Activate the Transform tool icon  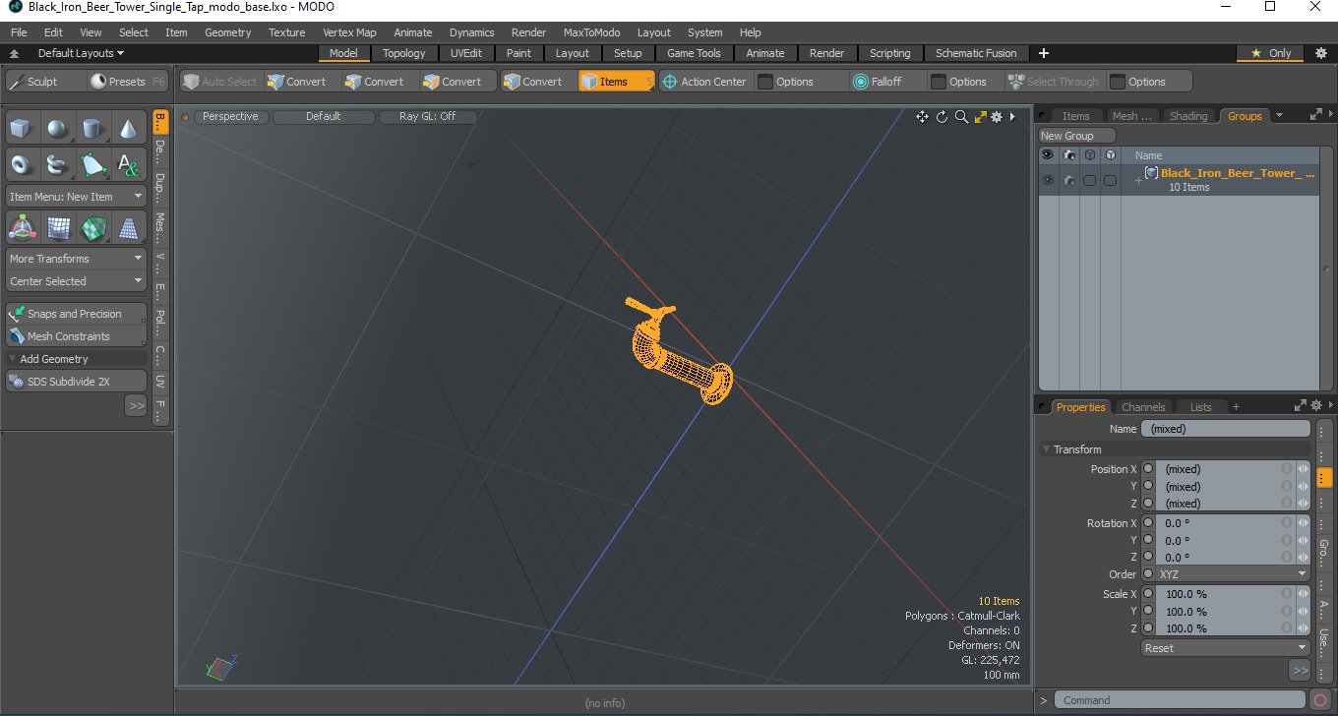[23, 228]
